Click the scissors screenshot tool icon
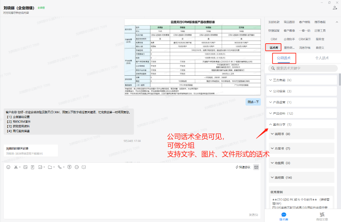The width and height of the screenshot is (341, 222). [x=16, y=167]
